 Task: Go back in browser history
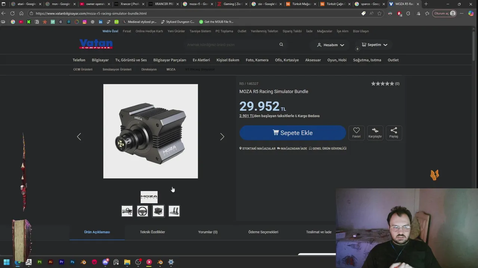coord(4,13)
